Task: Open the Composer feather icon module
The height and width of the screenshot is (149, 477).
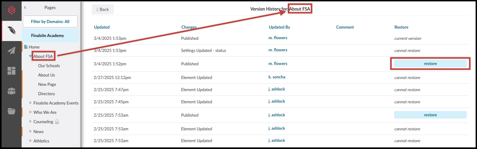Action: click(x=12, y=31)
